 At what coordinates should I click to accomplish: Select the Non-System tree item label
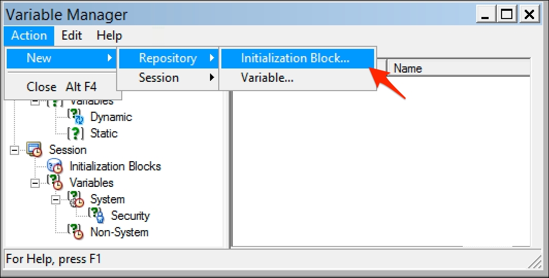tap(119, 232)
